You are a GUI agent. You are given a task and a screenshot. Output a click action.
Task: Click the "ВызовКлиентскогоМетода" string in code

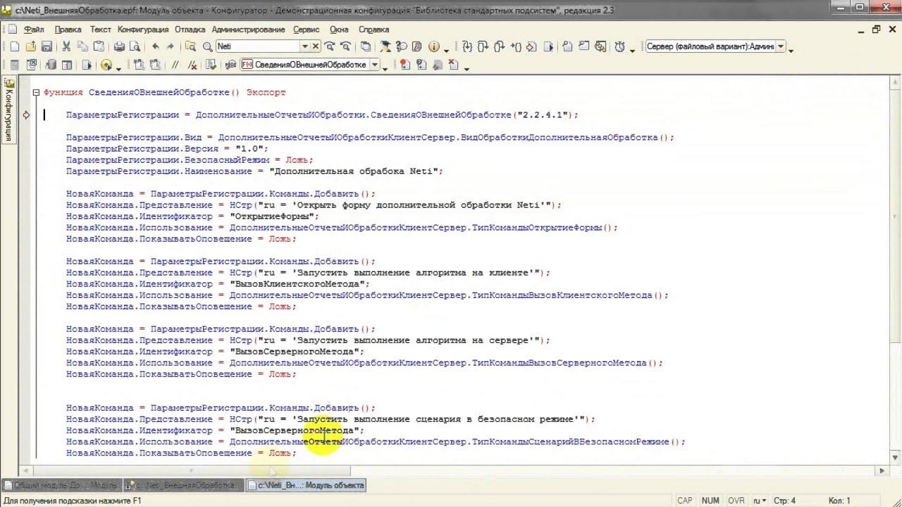pos(297,284)
